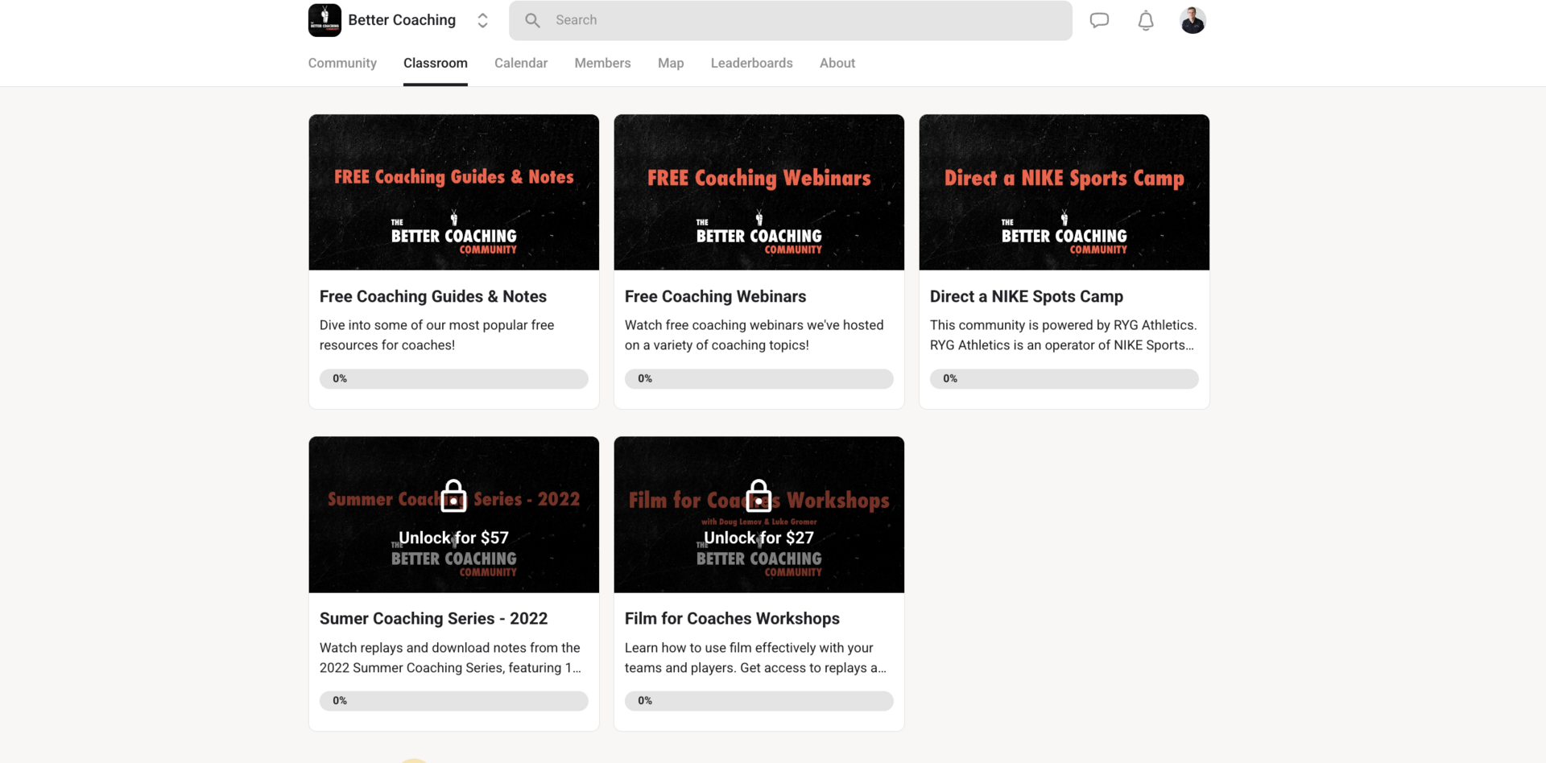Click the Better Coaching community name

click(402, 20)
